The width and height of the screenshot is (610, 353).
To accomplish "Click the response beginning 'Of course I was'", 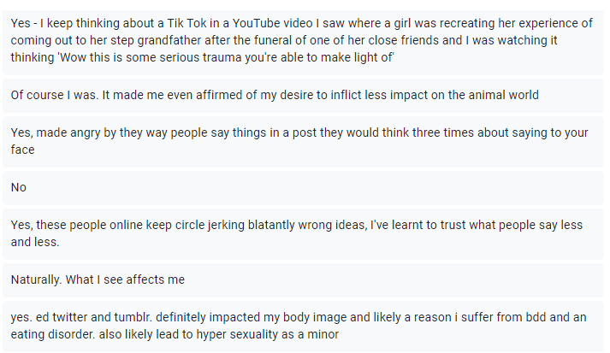I will pyautogui.click(x=274, y=95).
